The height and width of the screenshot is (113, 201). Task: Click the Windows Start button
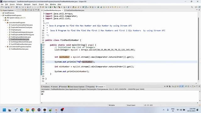click(4, 110)
